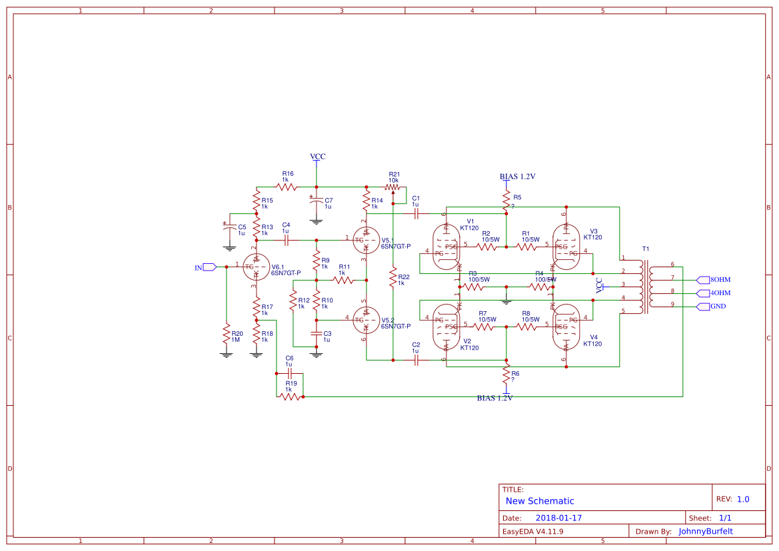Click the REV value 1.0

click(743, 499)
